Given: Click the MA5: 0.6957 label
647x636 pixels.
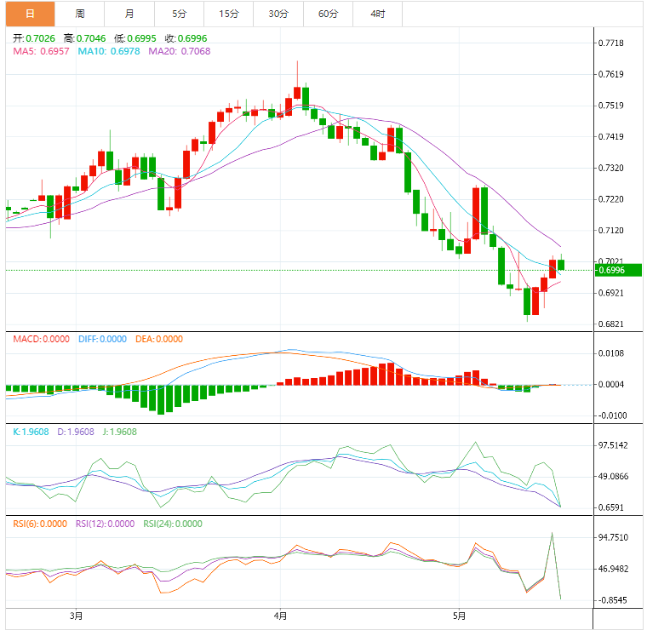Looking at the screenshot, I should point(41,51).
